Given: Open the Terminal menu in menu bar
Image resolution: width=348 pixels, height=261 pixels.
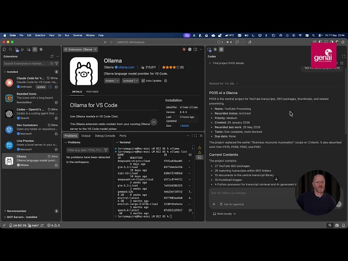Looking at the screenshot, I should pos(77,35).
